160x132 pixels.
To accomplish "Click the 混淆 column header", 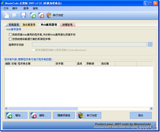I will click(81, 64).
